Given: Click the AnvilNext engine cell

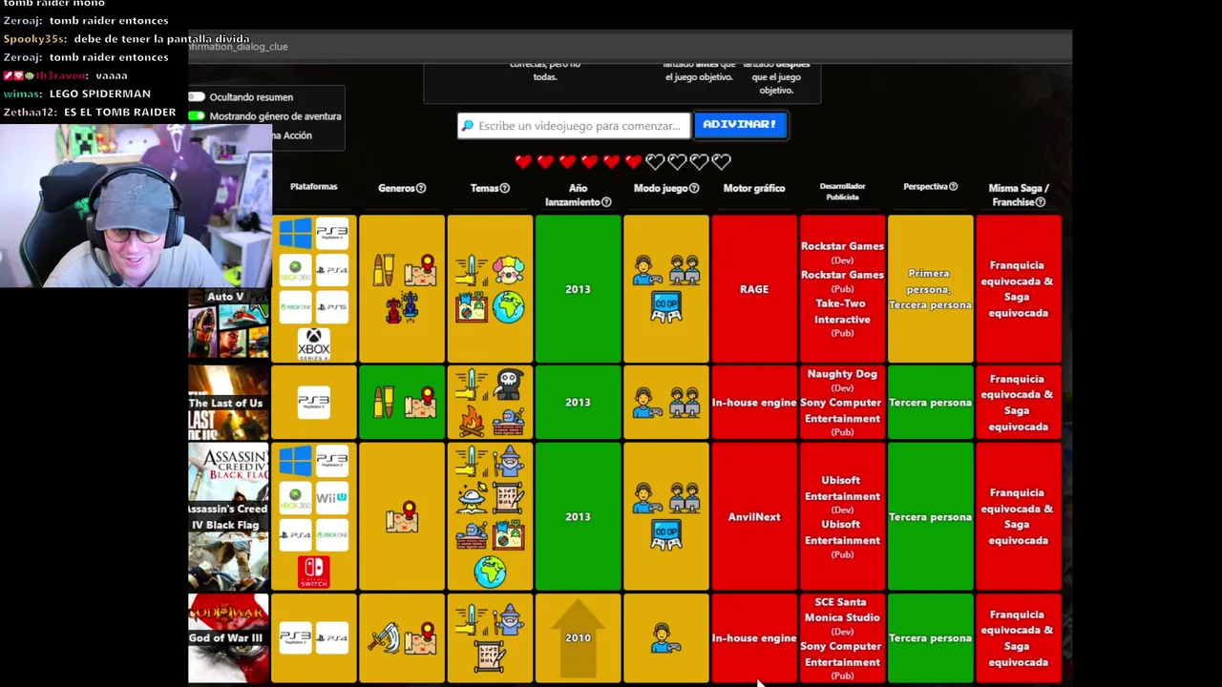Looking at the screenshot, I should pyautogui.click(x=754, y=516).
